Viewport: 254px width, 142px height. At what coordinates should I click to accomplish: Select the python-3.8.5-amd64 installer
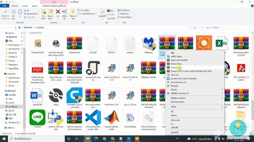pos(56,120)
